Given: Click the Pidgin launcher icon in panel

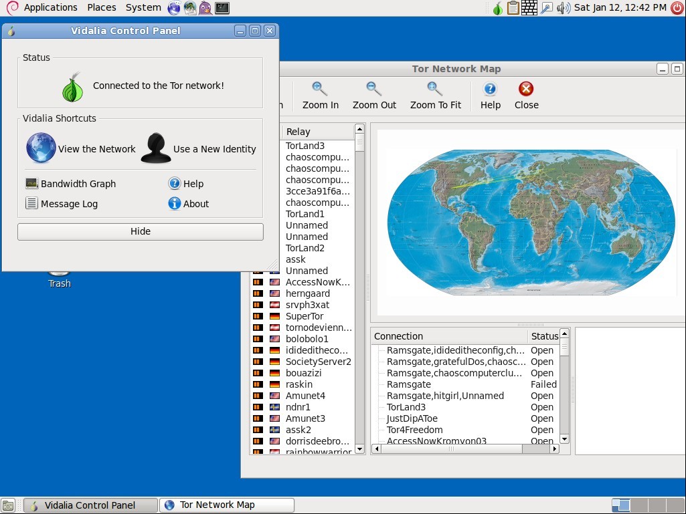Looking at the screenshot, I should point(205,8).
